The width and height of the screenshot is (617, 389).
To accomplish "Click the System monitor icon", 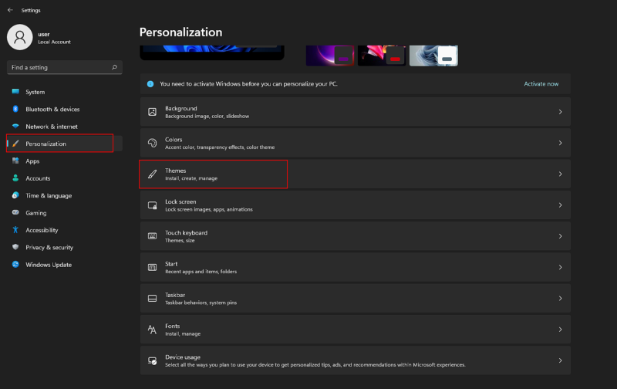I will pyautogui.click(x=15, y=92).
